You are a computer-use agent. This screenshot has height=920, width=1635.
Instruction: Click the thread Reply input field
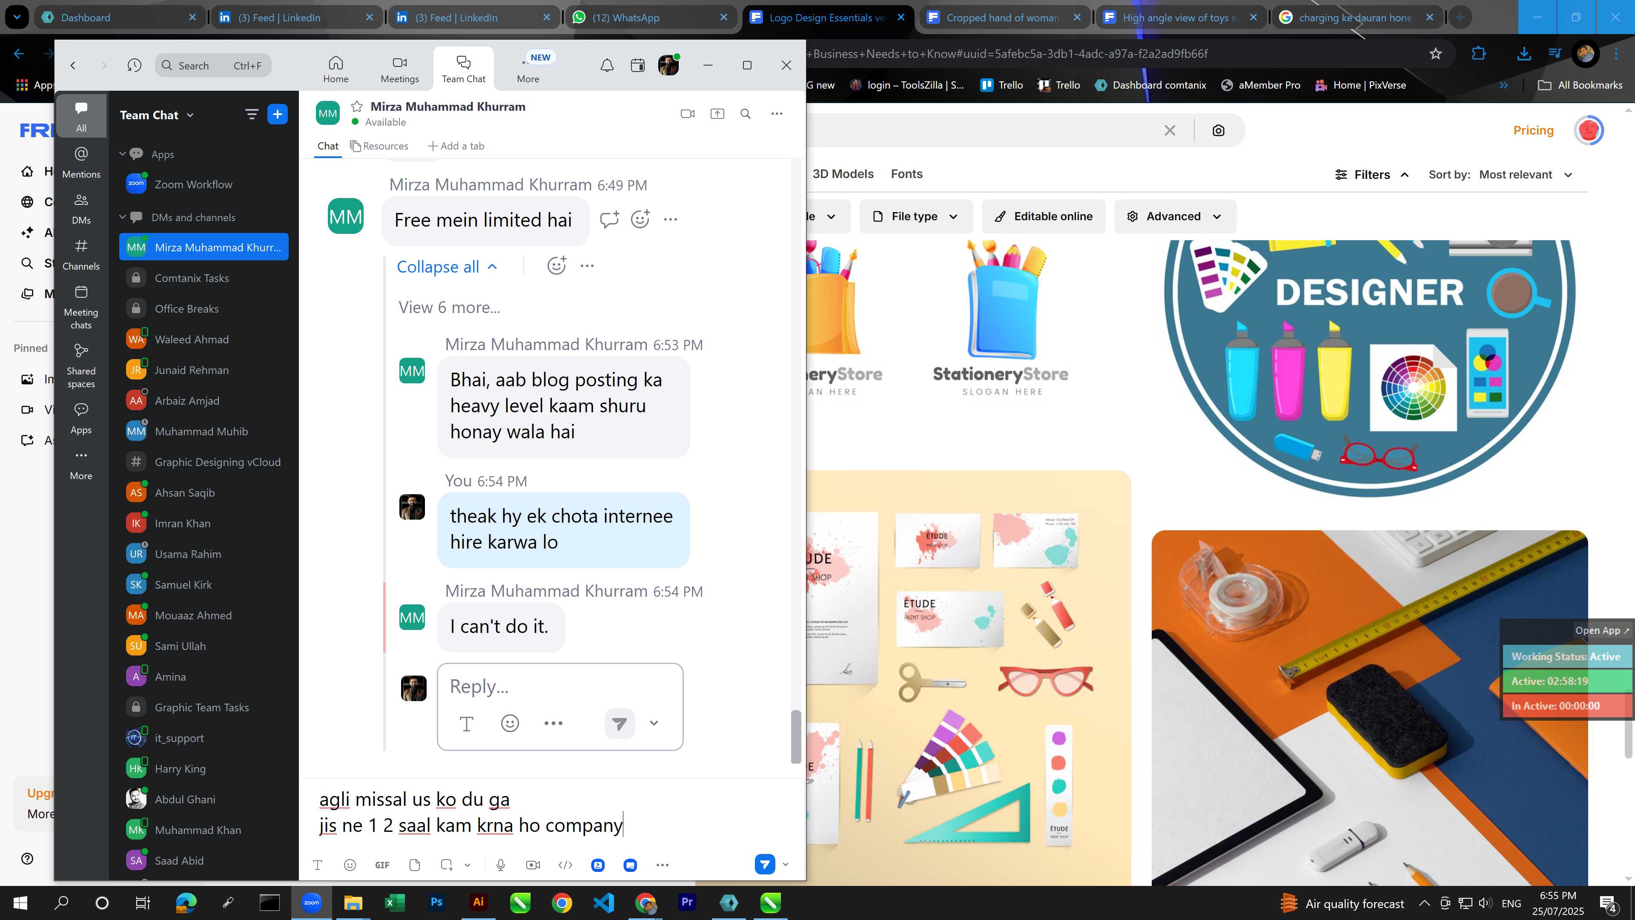pyautogui.click(x=560, y=686)
